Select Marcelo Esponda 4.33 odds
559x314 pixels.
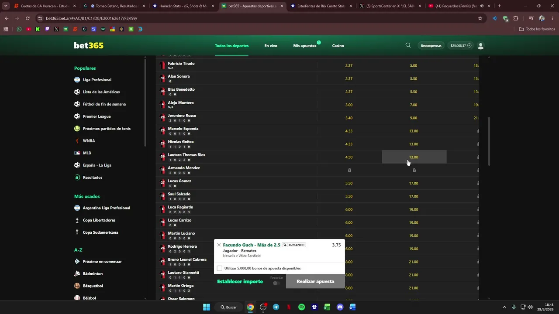pyautogui.click(x=349, y=131)
